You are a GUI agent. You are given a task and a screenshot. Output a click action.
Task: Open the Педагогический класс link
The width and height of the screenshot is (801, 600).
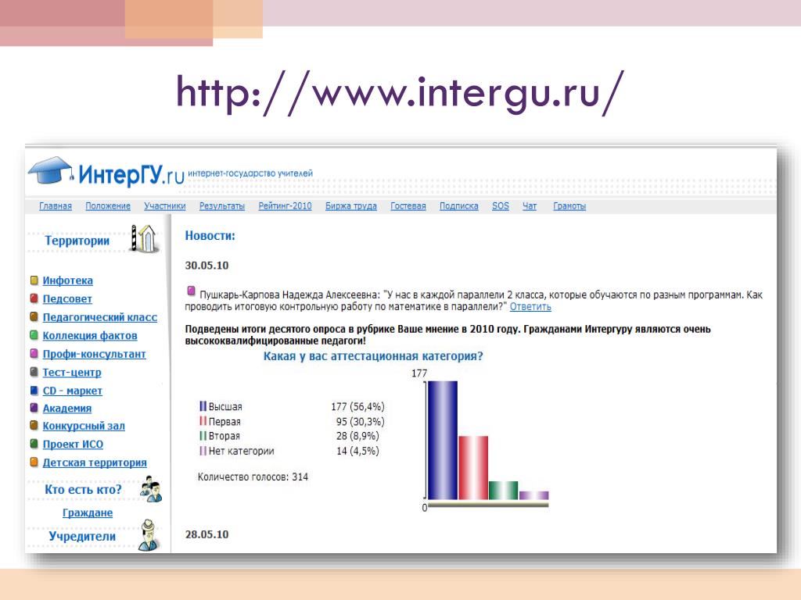[x=99, y=317]
